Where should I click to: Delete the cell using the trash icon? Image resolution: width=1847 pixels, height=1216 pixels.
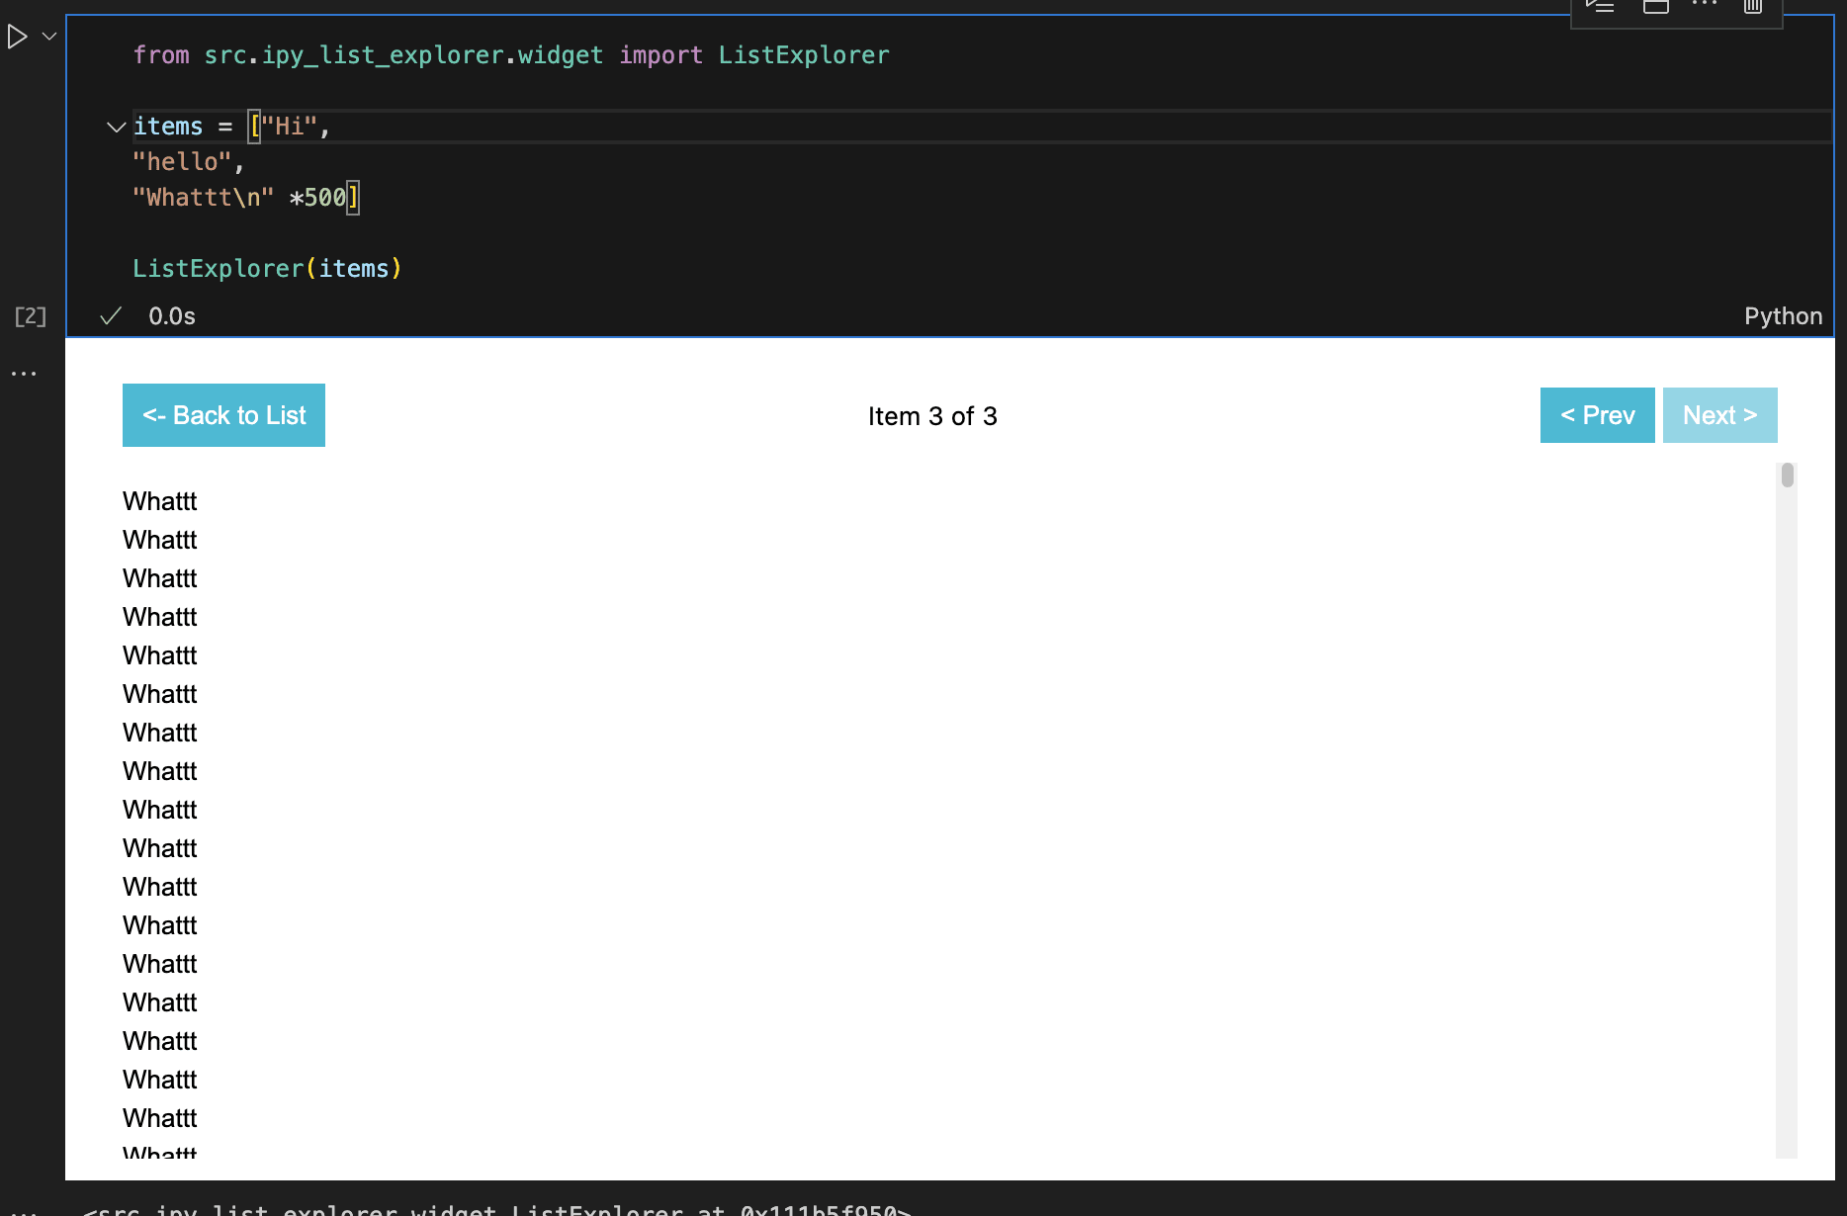point(1751,8)
